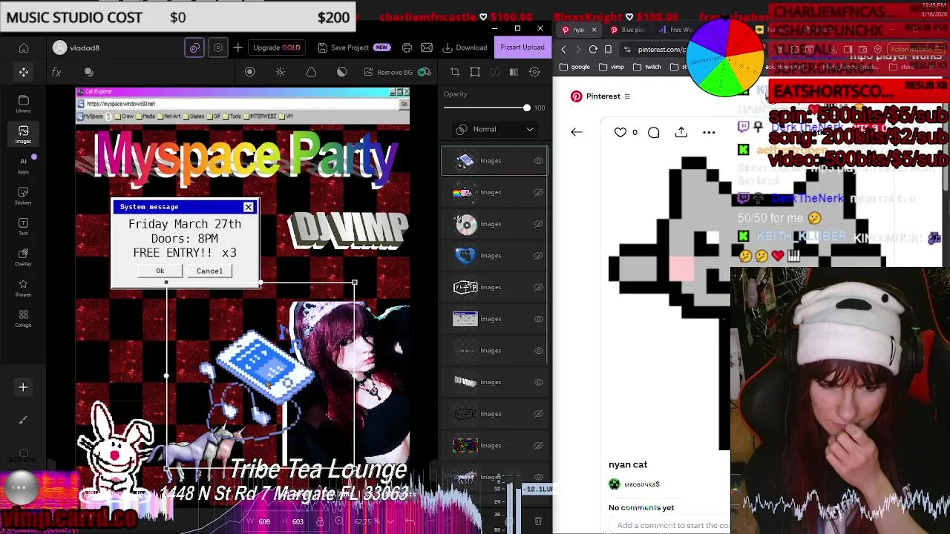Image resolution: width=950 pixels, height=534 pixels.
Task: Go back in the browser history
Action: pos(563,49)
